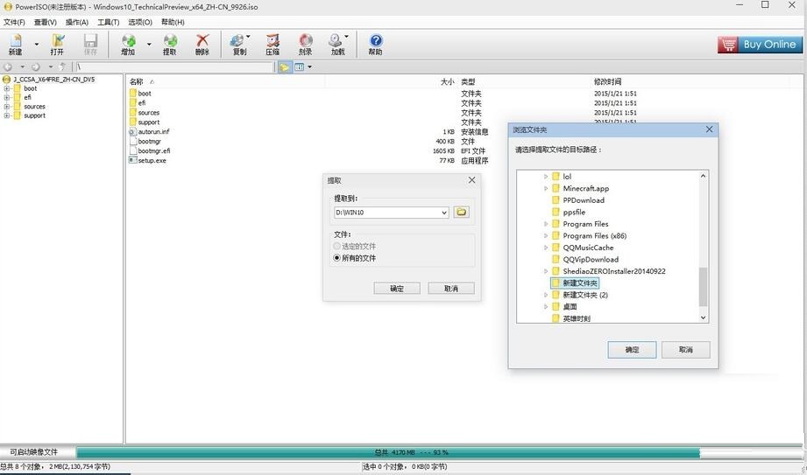This screenshot has width=807, height=475.
Task: Select the 新建文件夹 (2) folder
Action: pyautogui.click(x=585, y=295)
